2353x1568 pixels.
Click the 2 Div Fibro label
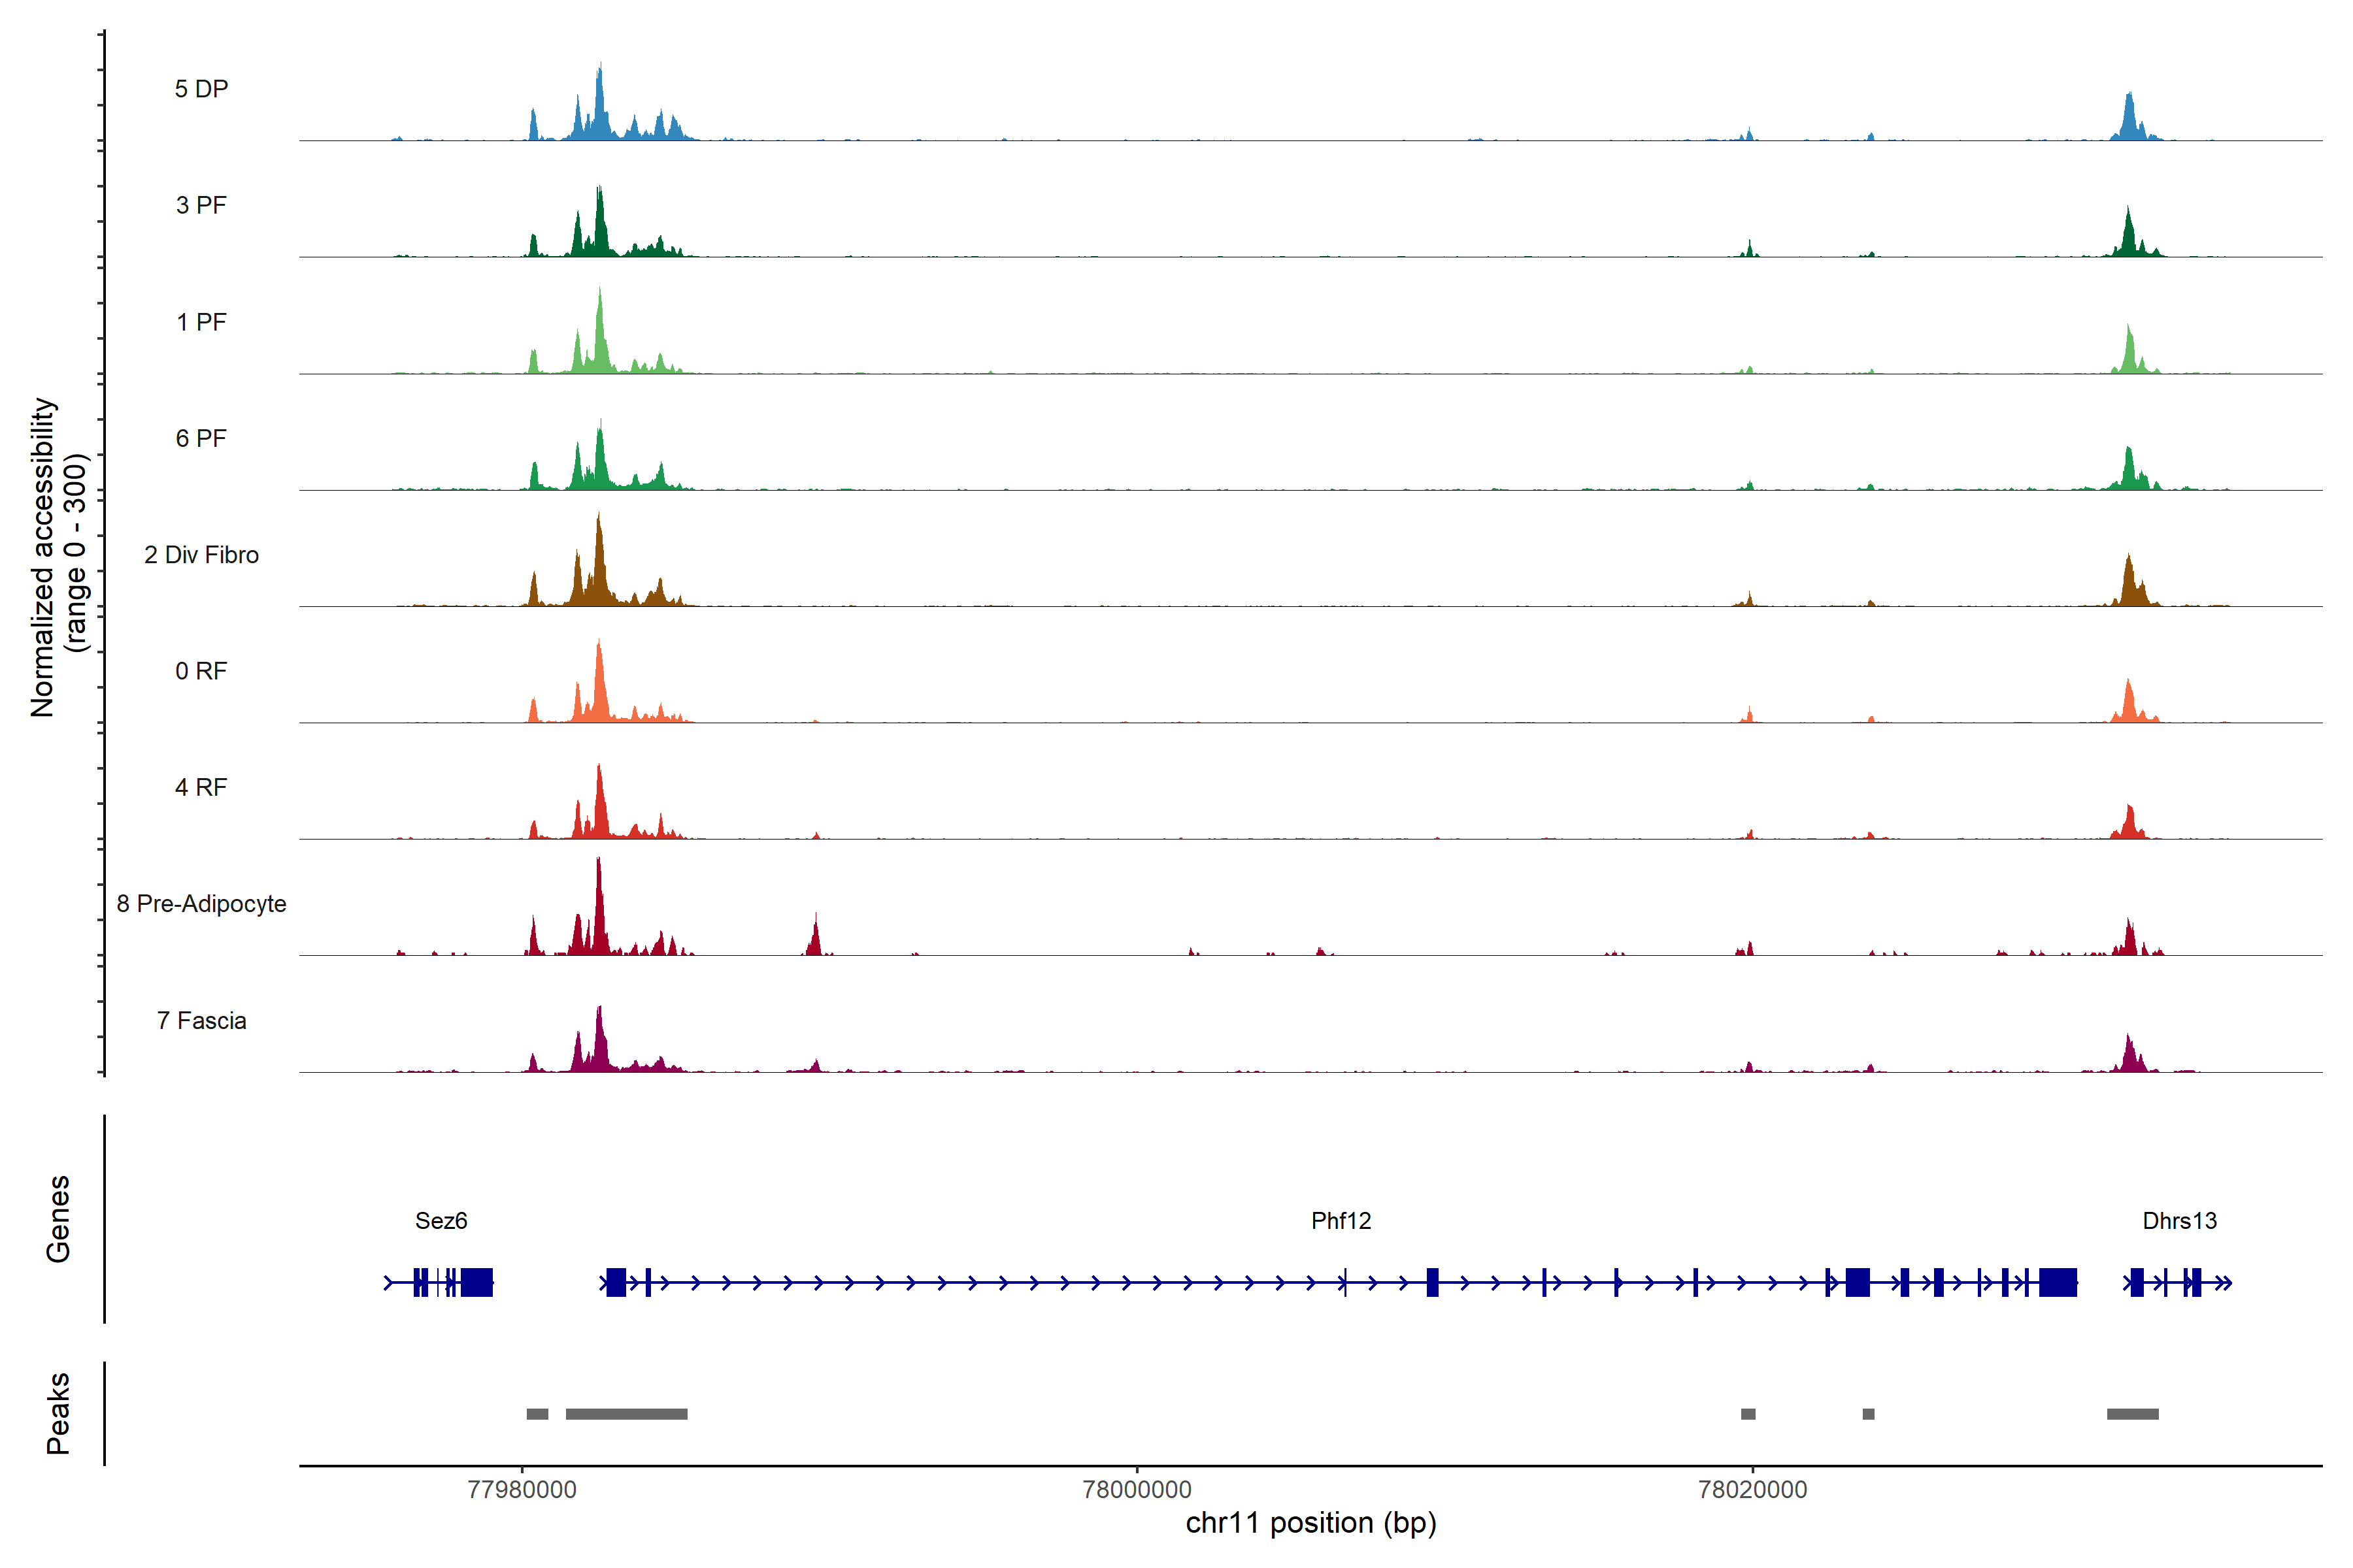tap(201, 555)
